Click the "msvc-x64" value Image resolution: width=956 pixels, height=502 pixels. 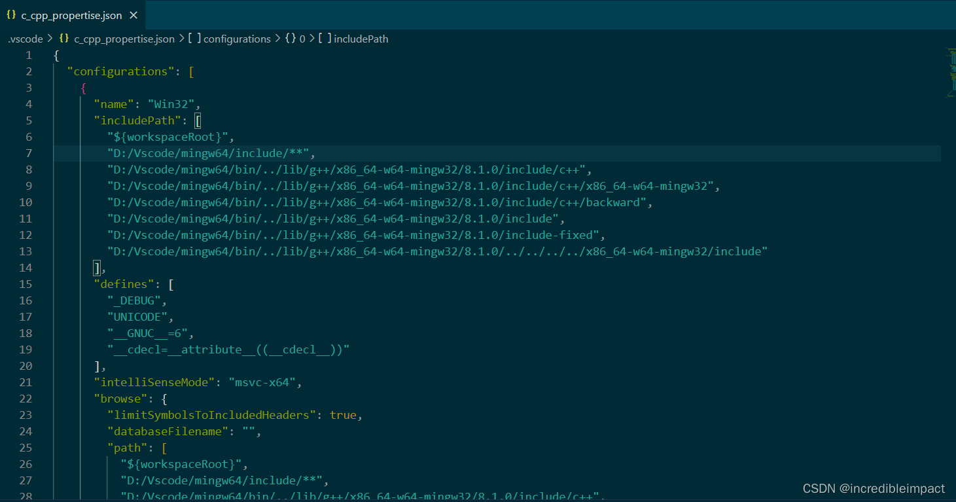(262, 382)
